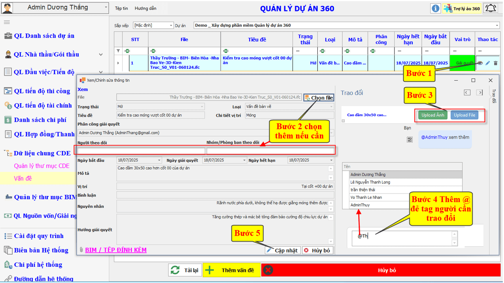The width and height of the screenshot is (504, 283).
Task: Open the Sắp xếp sort dropdown
Action: pos(153,25)
